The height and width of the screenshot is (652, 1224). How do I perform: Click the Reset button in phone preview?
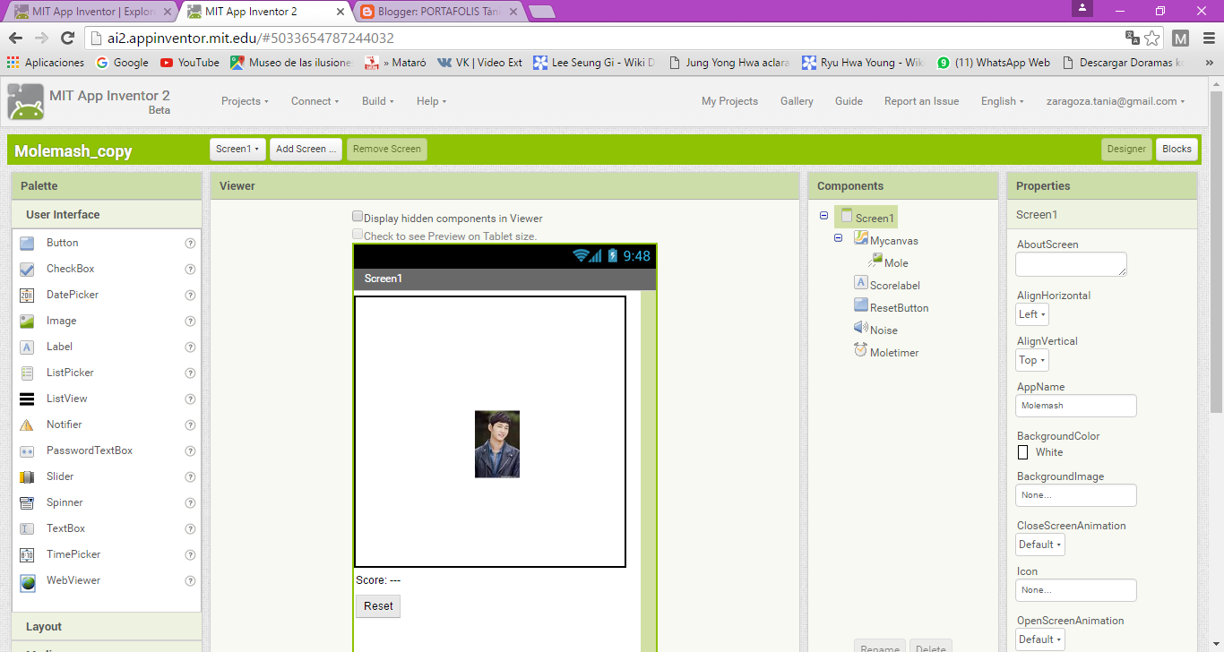click(x=378, y=606)
